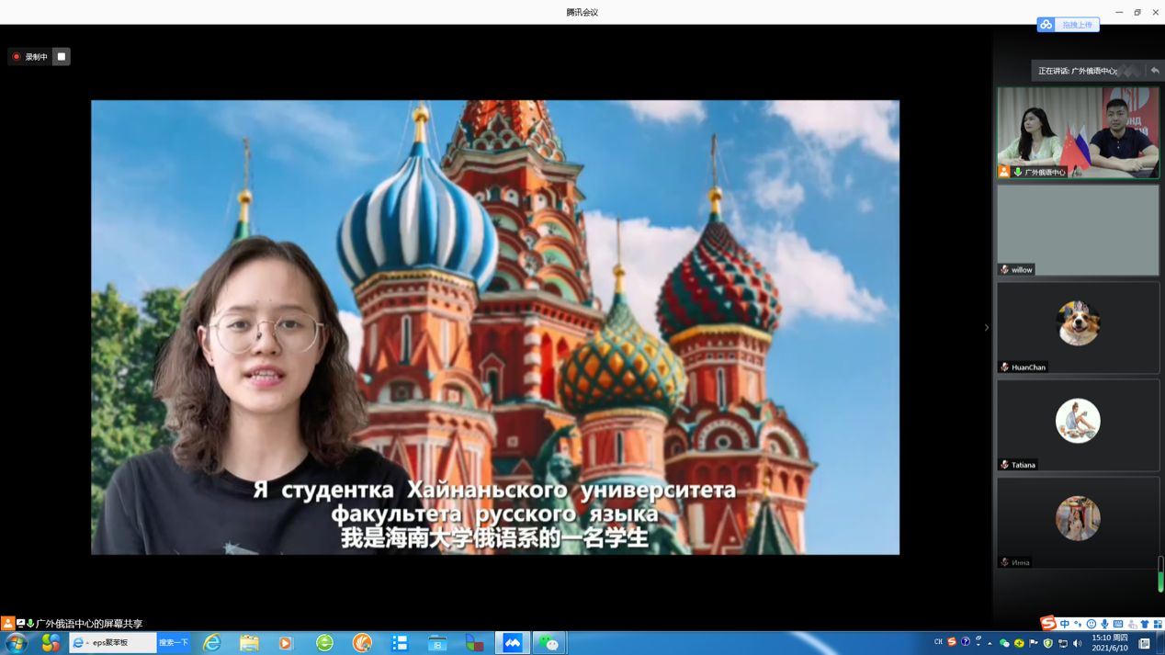Click the drag-to-upload cloud button
Screen dimensions: 1165x655
1068,25
